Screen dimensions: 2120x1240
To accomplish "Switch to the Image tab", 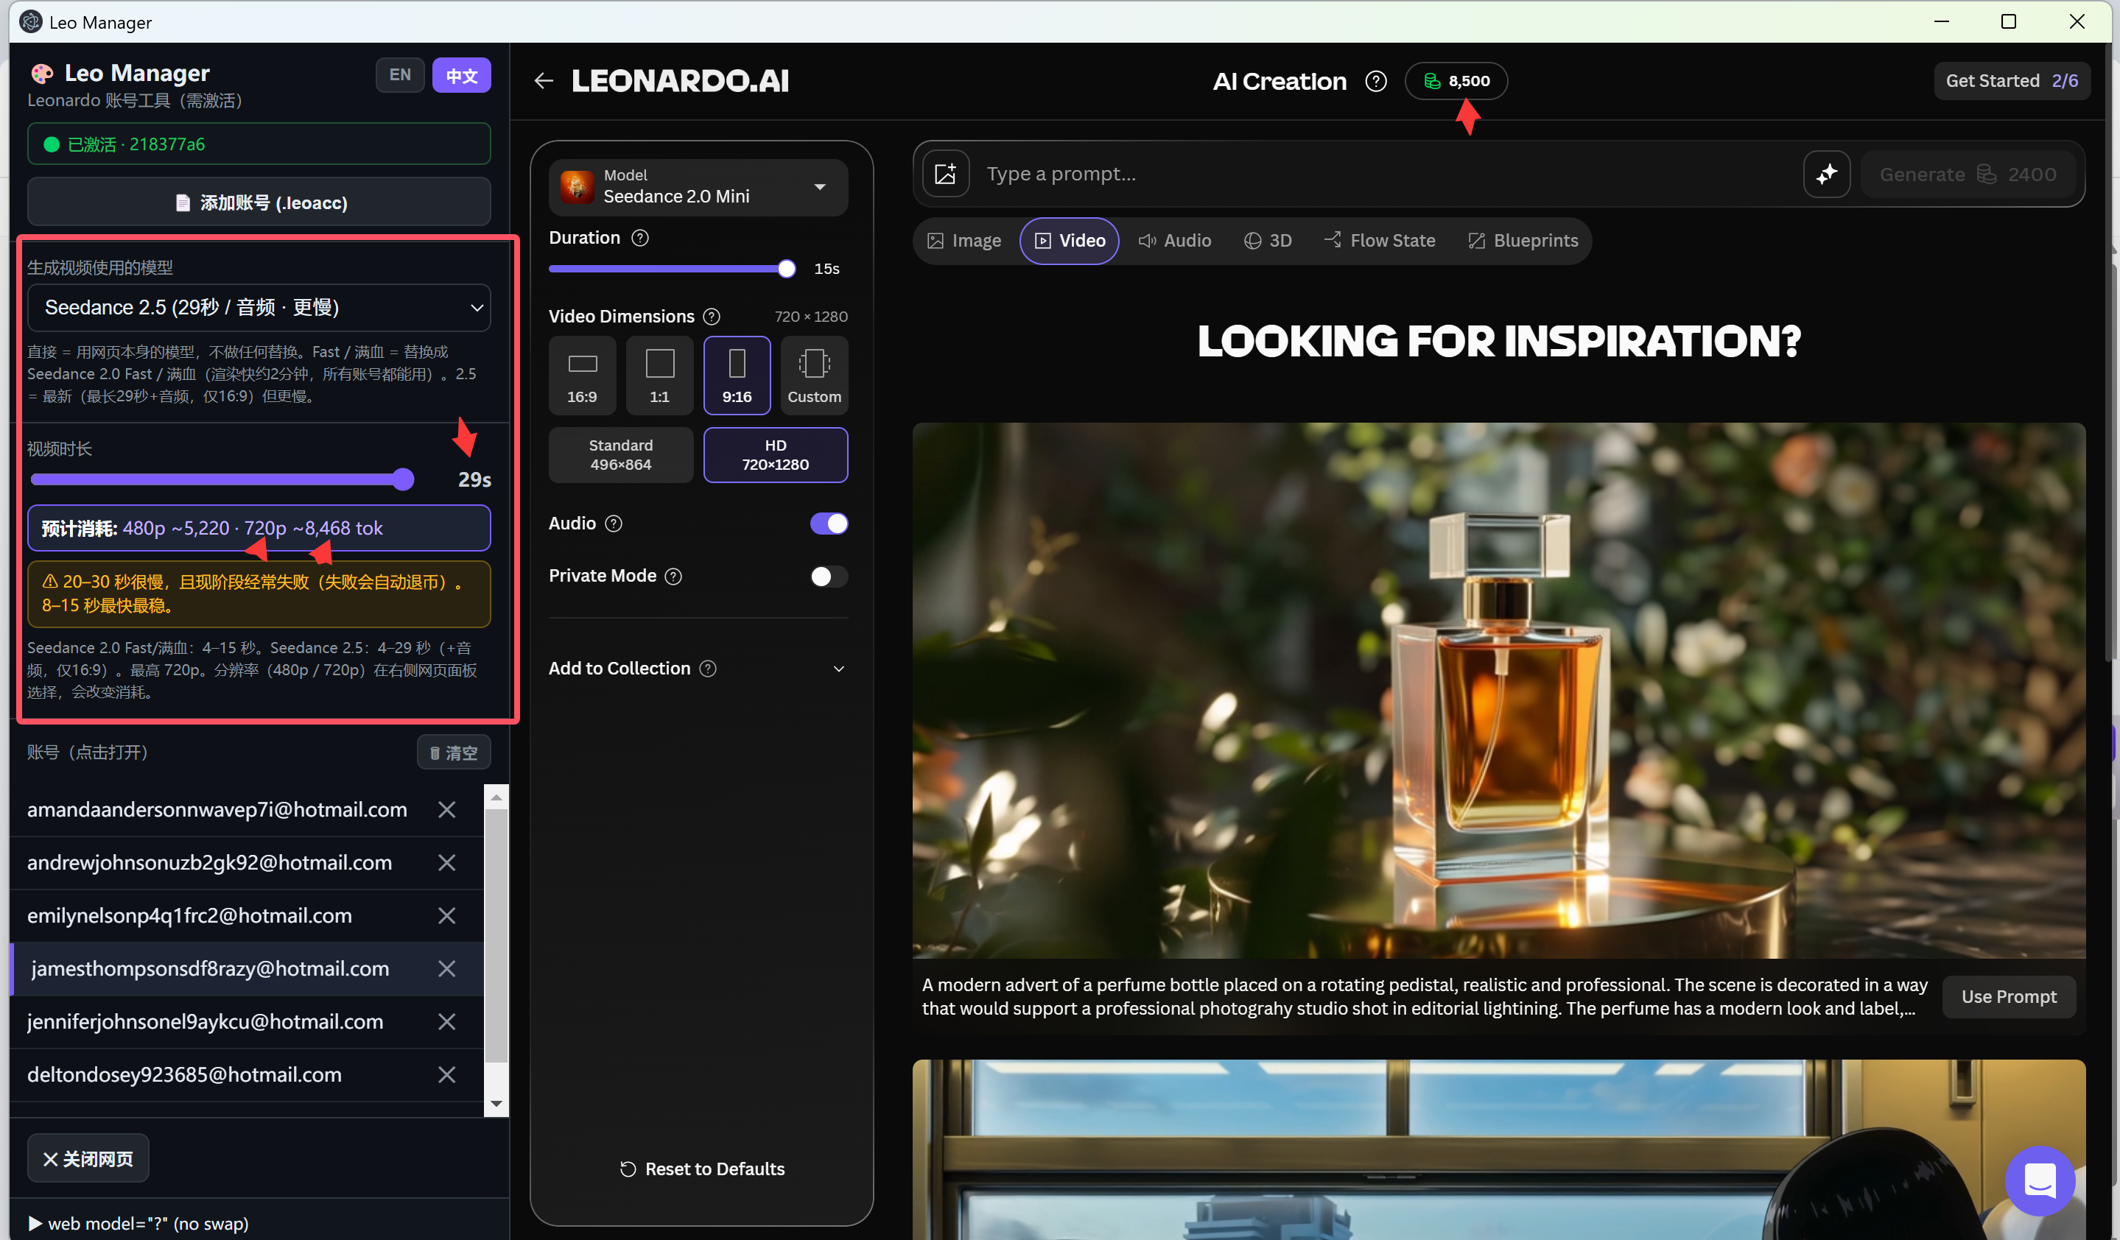I will [x=964, y=241].
